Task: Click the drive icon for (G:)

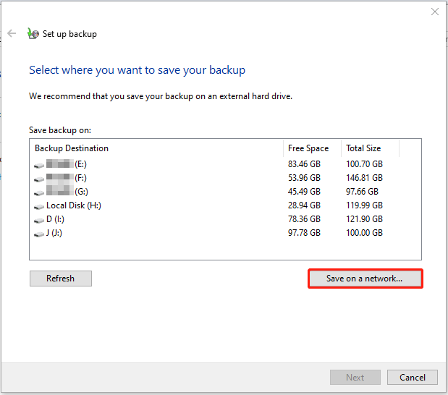Action: pyautogui.click(x=39, y=192)
